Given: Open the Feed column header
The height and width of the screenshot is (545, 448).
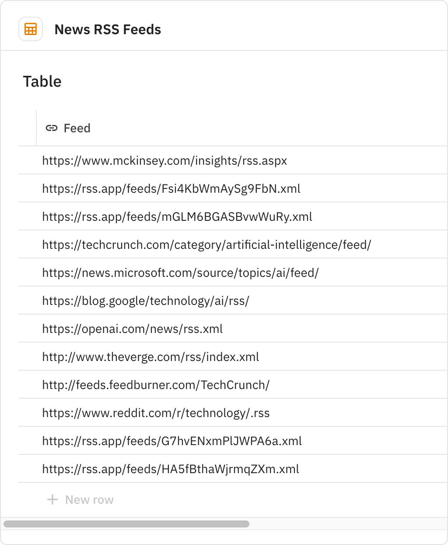Looking at the screenshot, I should [x=77, y=128].
